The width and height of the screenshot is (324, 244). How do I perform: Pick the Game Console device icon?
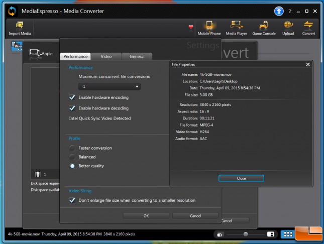click(x=264, y=28)
